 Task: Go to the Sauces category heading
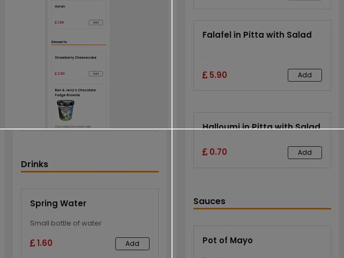209,201
